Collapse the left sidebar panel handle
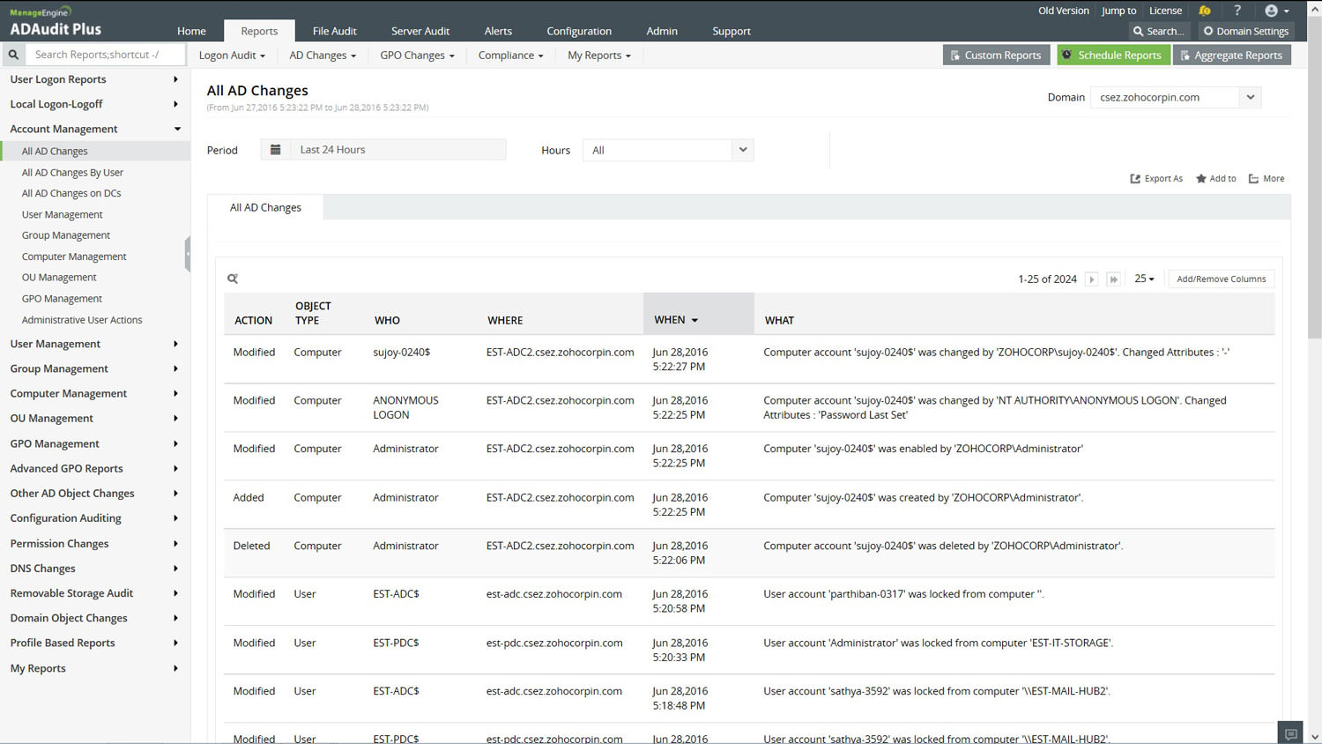 188,255
